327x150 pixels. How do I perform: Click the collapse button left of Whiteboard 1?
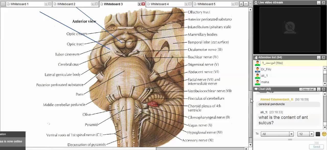point(3,4)
